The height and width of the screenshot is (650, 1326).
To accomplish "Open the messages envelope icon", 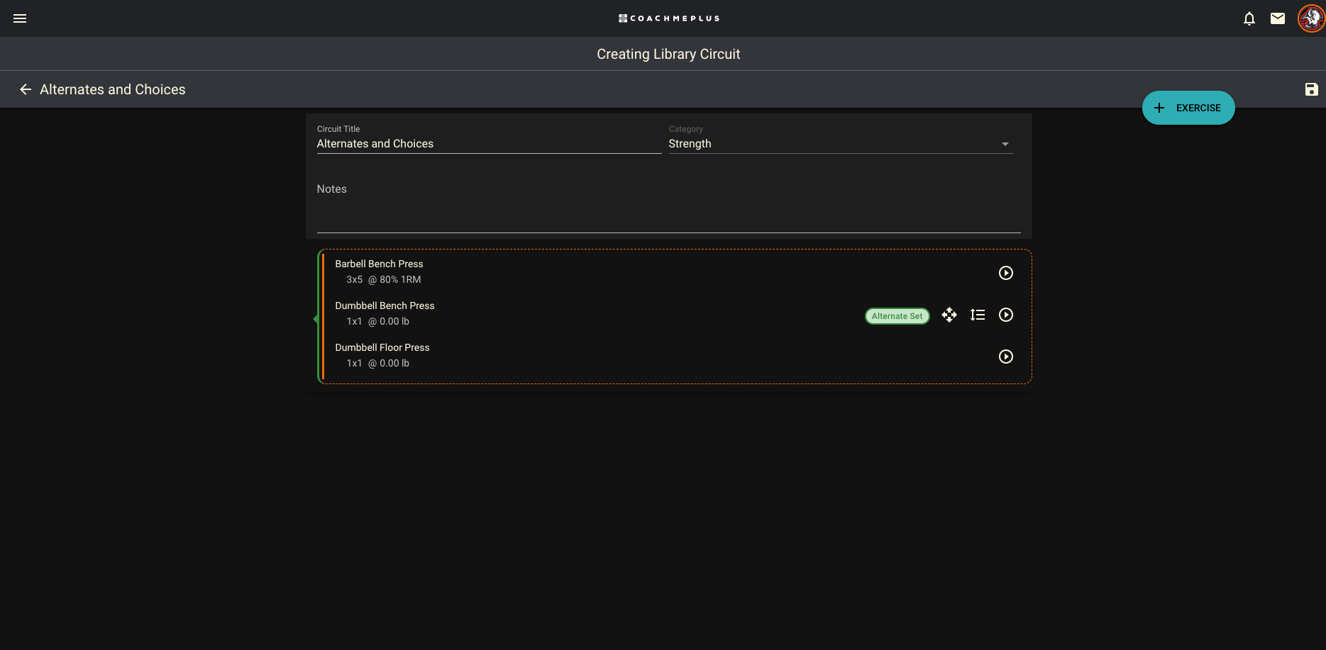I will [x=1278, y=18].
